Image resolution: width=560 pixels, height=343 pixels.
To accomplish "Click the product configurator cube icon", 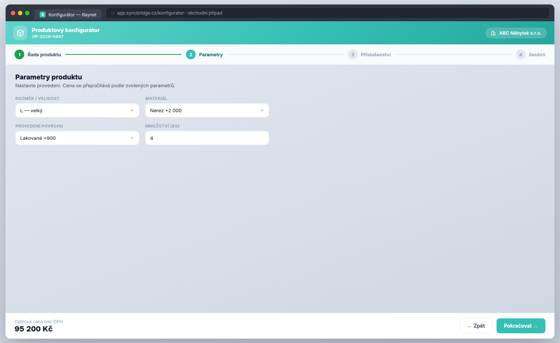I will point(20,33).
